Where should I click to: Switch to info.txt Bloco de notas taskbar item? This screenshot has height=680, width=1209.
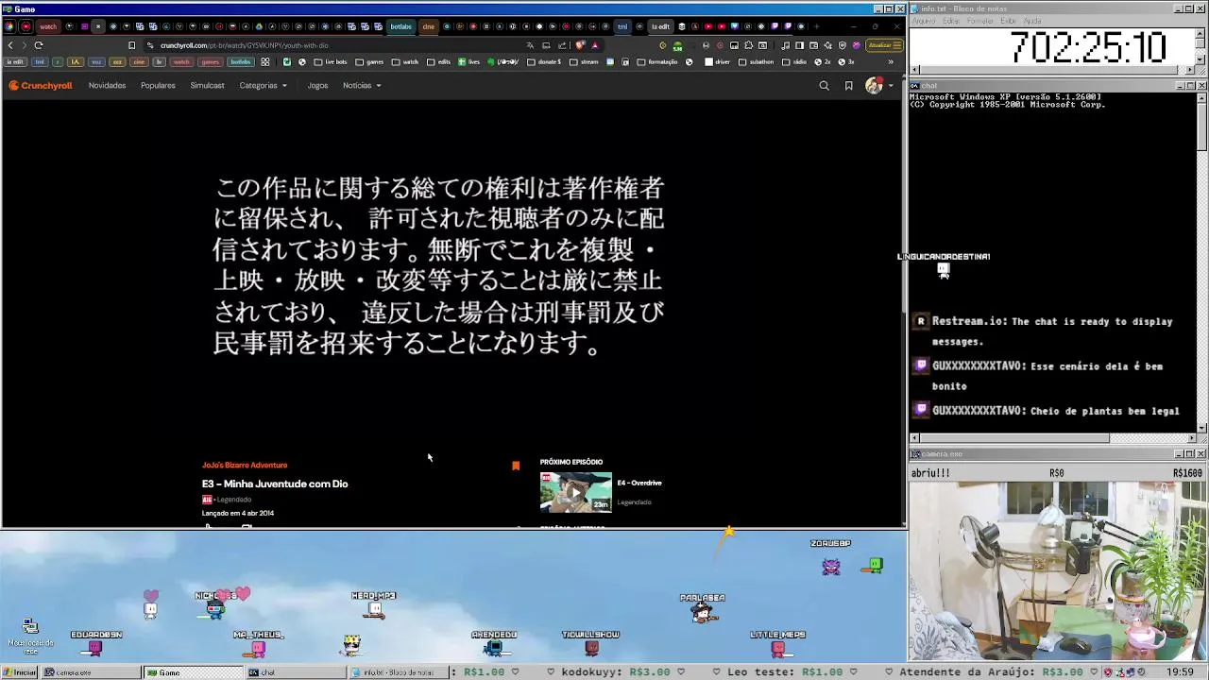[397, 672]
